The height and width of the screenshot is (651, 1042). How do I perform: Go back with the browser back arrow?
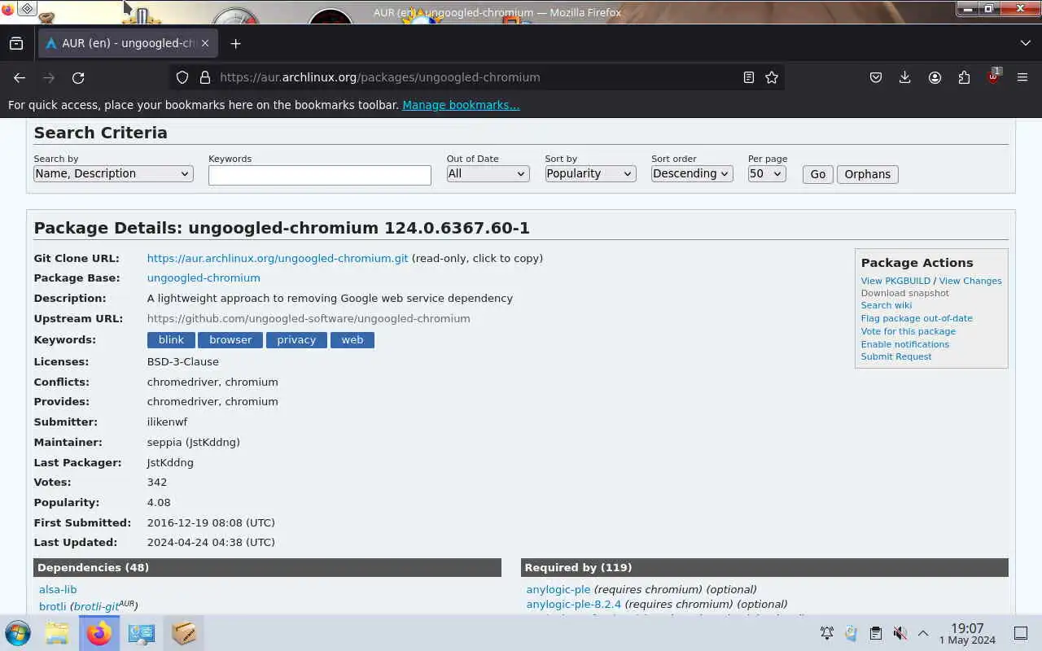coord(20,77)
